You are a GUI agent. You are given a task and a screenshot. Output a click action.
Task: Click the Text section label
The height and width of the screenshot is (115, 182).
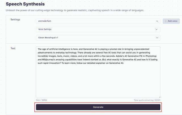click(x=13, y=48)
